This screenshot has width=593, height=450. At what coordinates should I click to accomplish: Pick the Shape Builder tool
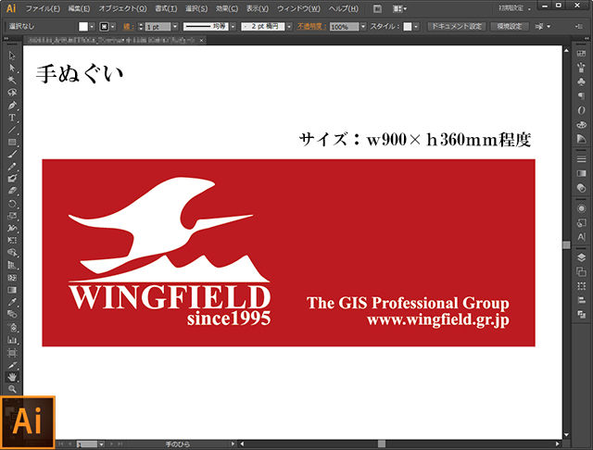click(12, 253)
